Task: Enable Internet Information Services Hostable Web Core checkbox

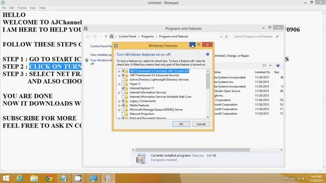Action: [x=123, y=97]
